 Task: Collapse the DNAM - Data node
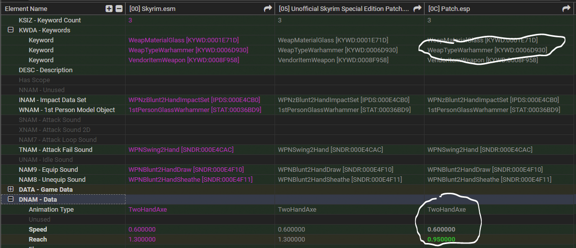[x=10, y=199]
